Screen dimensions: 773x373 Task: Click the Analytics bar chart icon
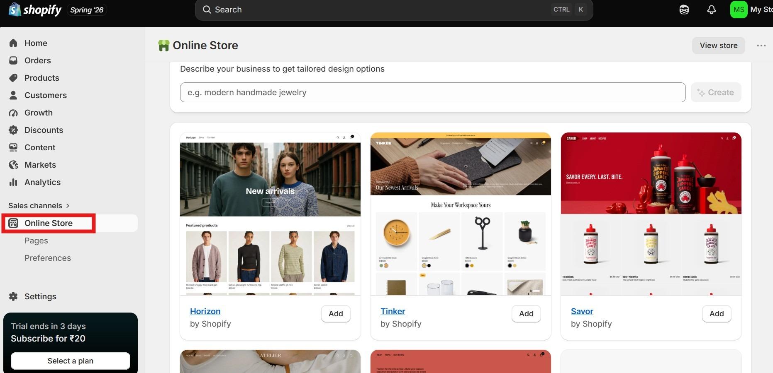[13, 182]
